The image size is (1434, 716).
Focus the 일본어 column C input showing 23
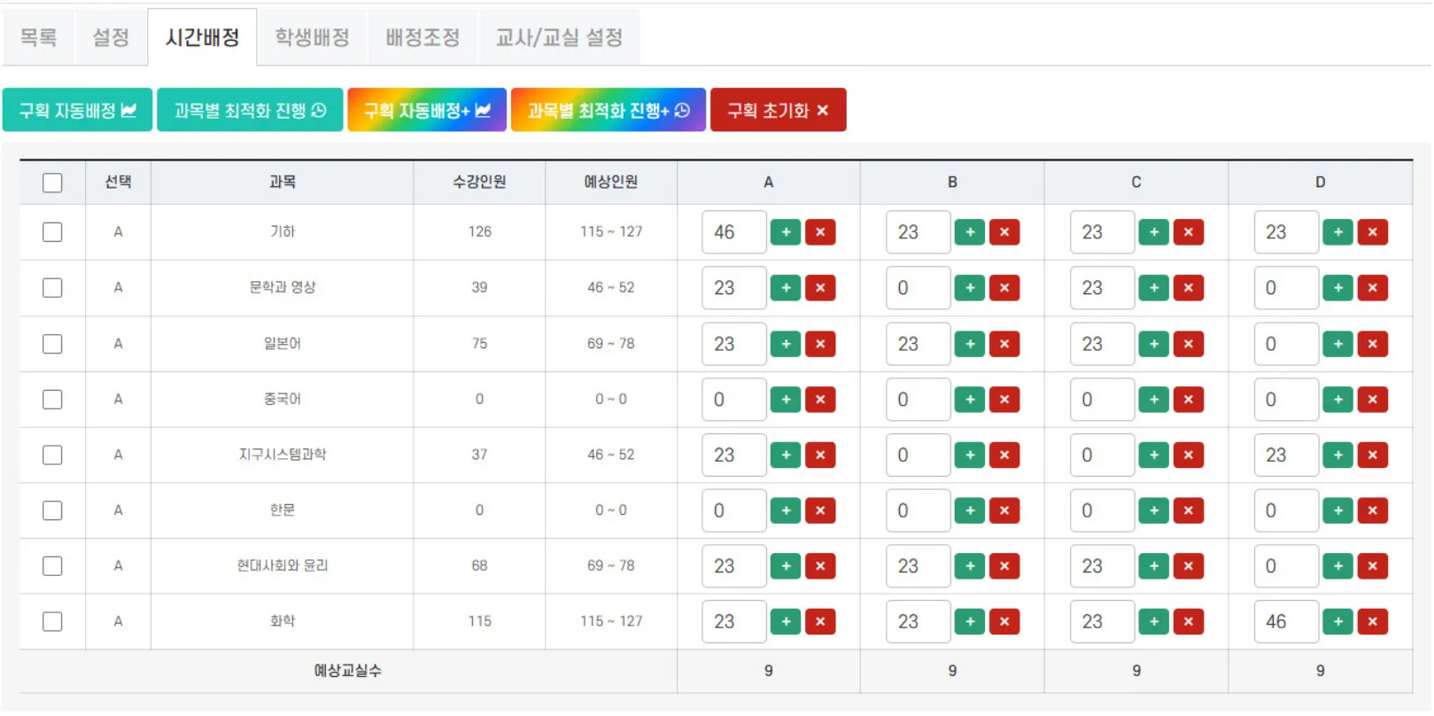click(1102, 344)
